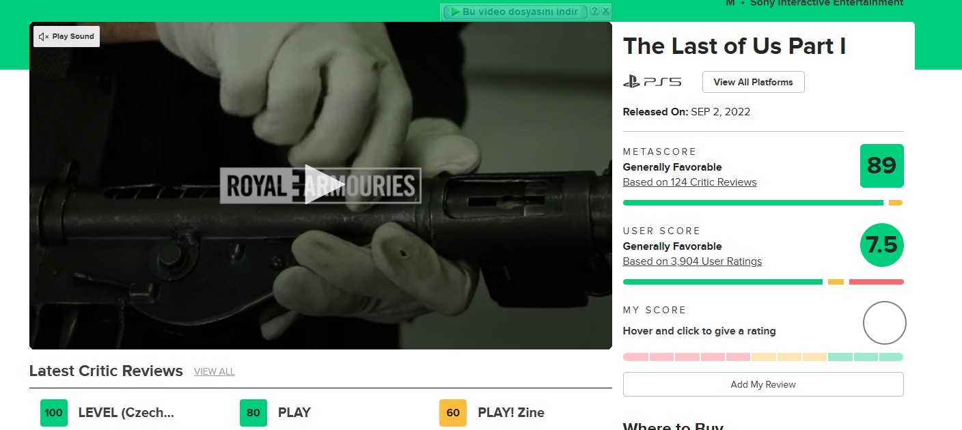962x430 pixels.
Task: Click the 7.5 user score circle
Action: [x=881, y=245]
